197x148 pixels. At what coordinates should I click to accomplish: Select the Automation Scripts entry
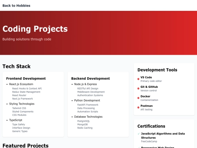[x=88, y=111]
